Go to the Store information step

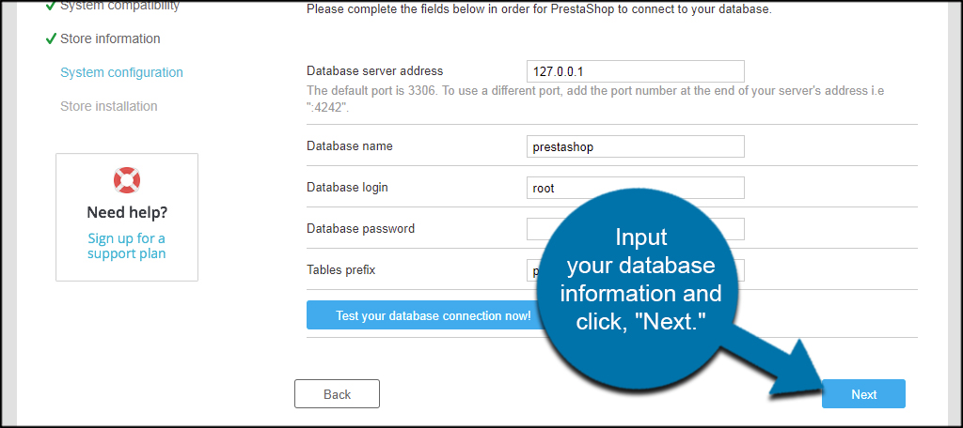click(110, 38)
